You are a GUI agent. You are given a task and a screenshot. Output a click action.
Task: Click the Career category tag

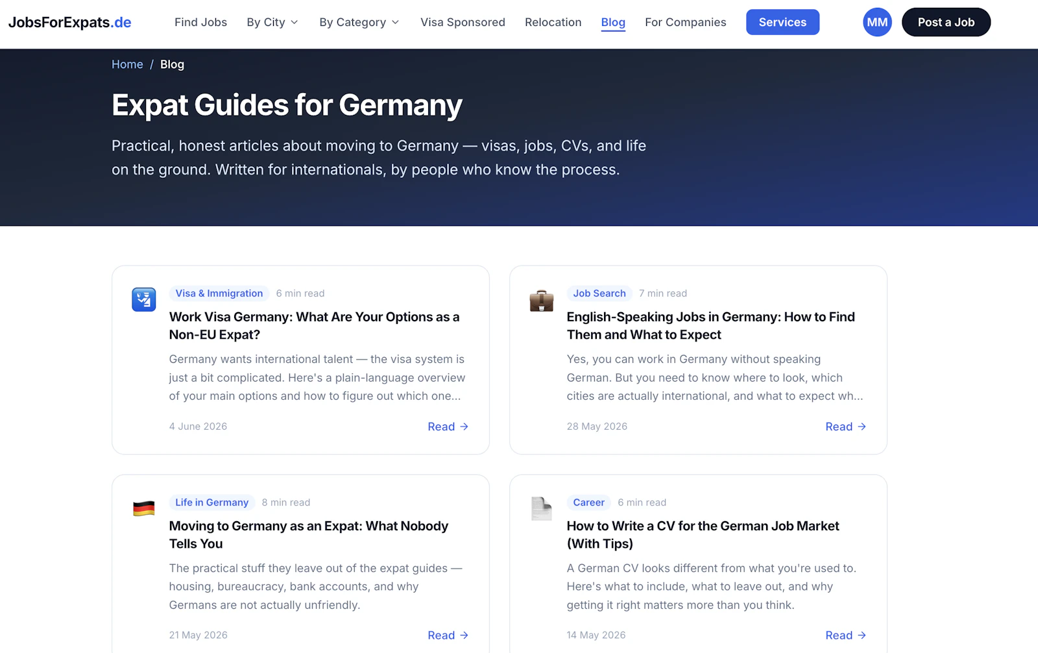[588, 502]
